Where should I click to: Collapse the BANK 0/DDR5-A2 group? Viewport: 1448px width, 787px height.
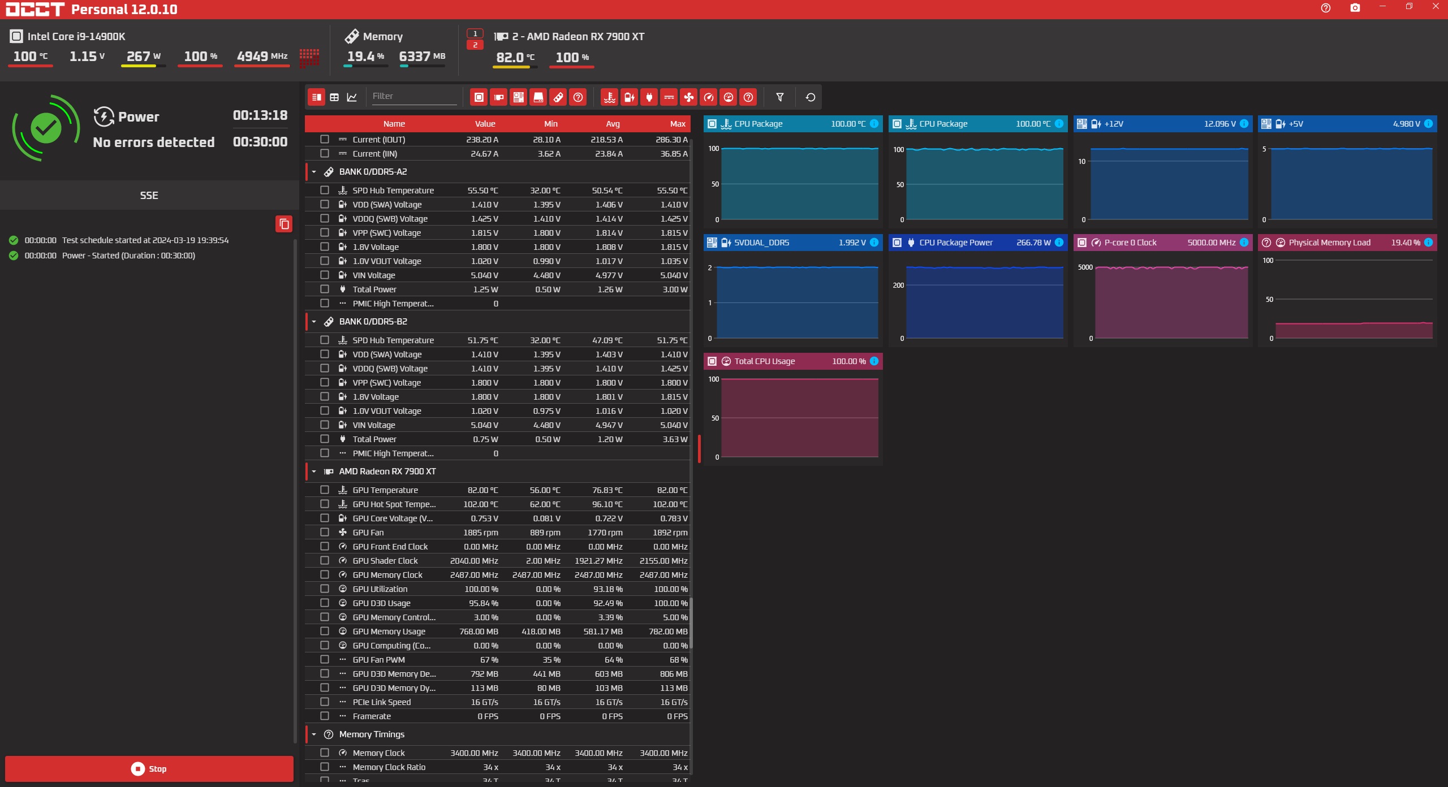(314, 172)
